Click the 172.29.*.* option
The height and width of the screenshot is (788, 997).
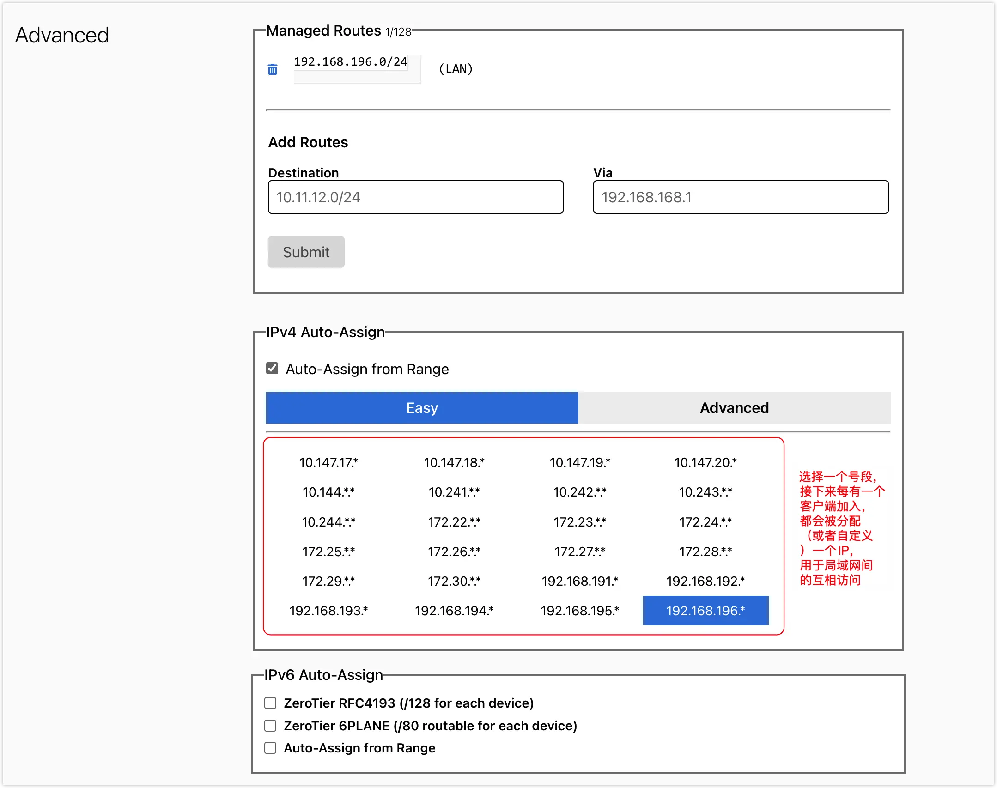tap(328, 581)
